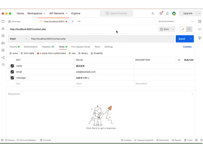Viewport: 203px width, 152px height.
Task: Click the user avatar icon
Action: pos(174,13)
